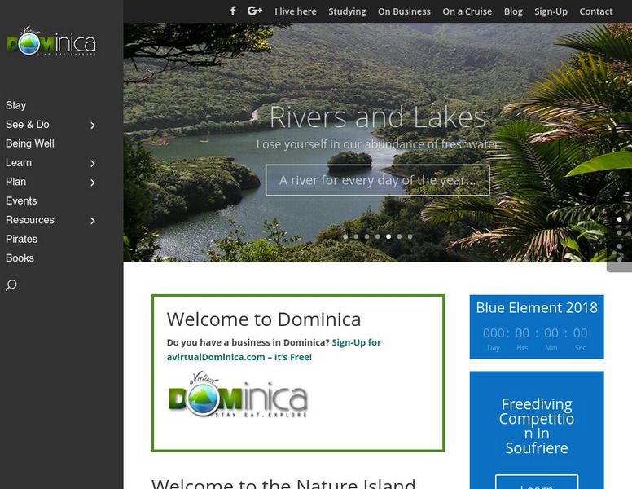Open Books in the sidebar menu
The image size is (632, 489).
[x=20, y=258]
